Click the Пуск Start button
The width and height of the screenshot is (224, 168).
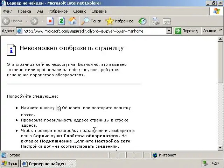coord(9,163)
